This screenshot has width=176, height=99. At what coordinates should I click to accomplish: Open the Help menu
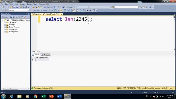tap(48, 4)
